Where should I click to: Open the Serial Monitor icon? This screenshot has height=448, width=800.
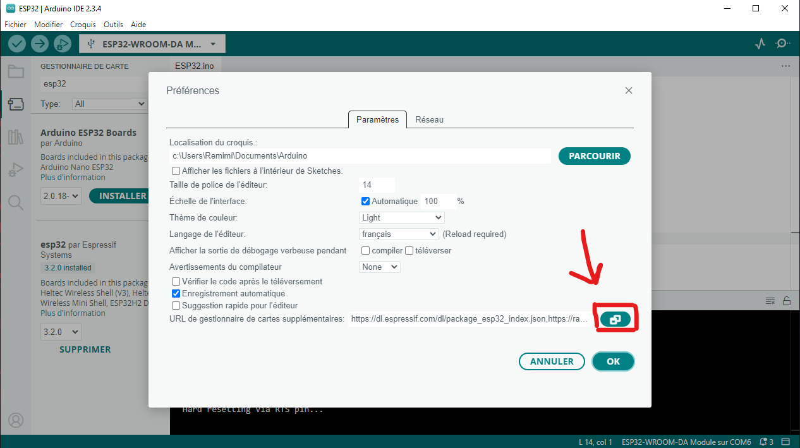pyautogui.click(x=782, y=44)
